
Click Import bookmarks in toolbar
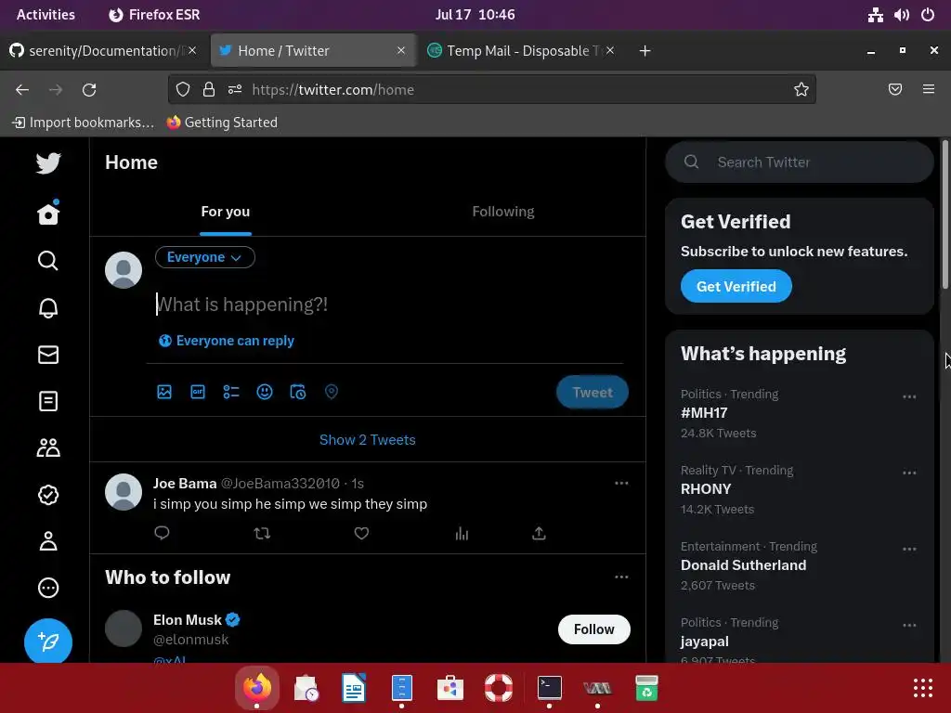point(83,123)
